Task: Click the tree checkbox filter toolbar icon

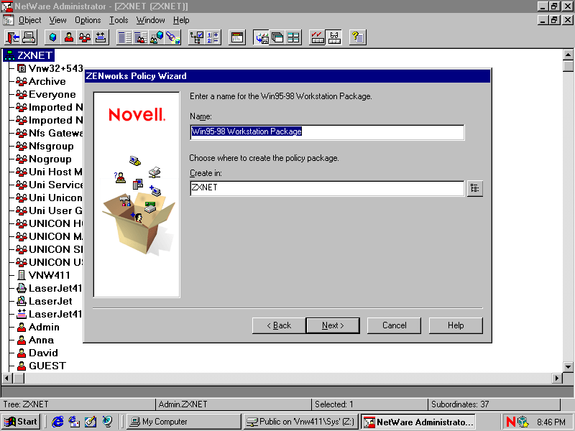Action: [x=196, y=37]
